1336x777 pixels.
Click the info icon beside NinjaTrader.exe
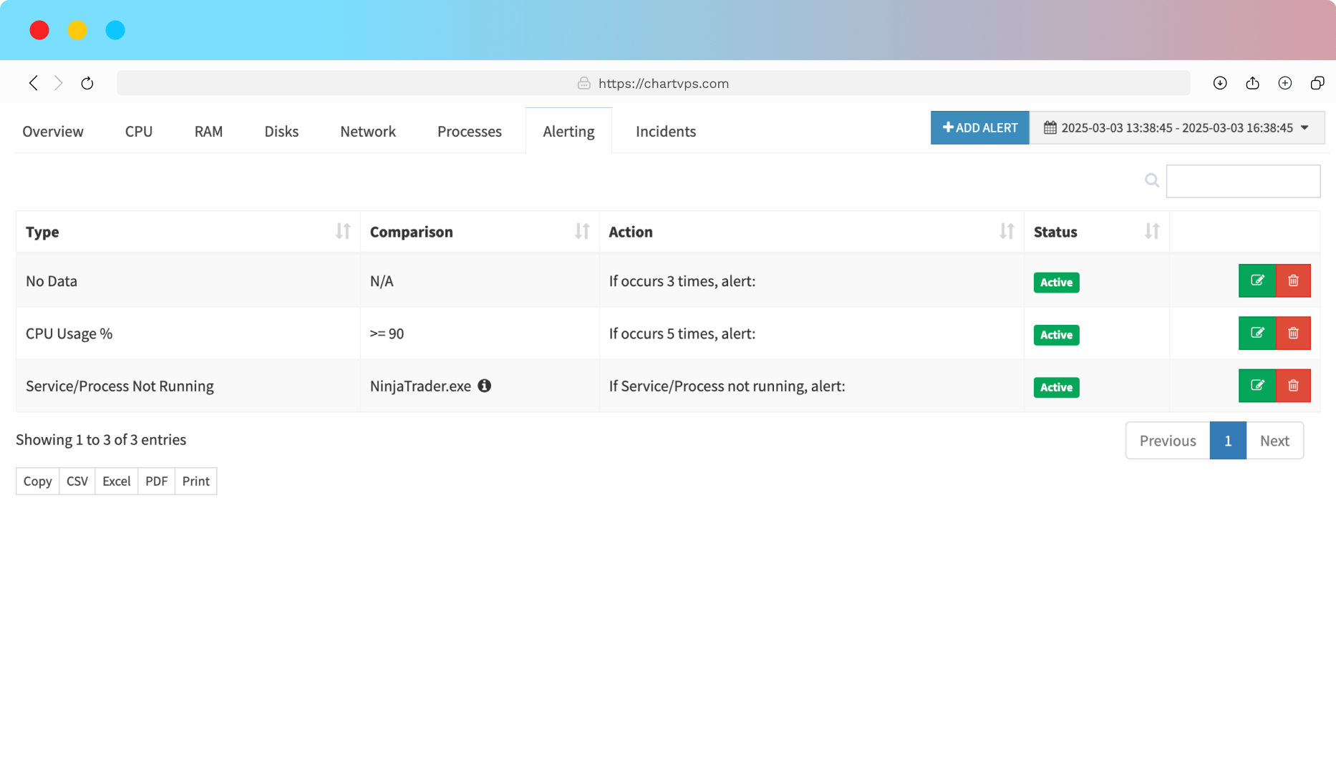click(485, 386)
